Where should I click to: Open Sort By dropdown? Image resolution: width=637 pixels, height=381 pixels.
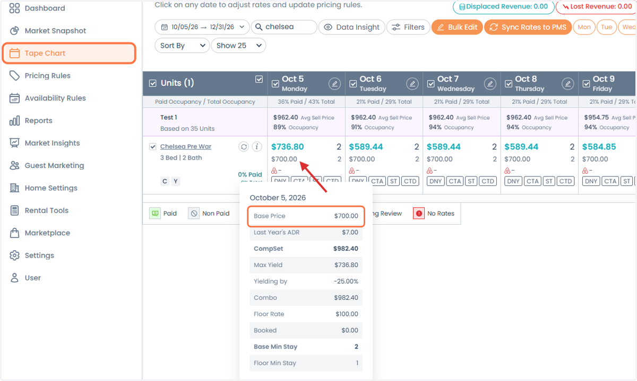(182, 46)
